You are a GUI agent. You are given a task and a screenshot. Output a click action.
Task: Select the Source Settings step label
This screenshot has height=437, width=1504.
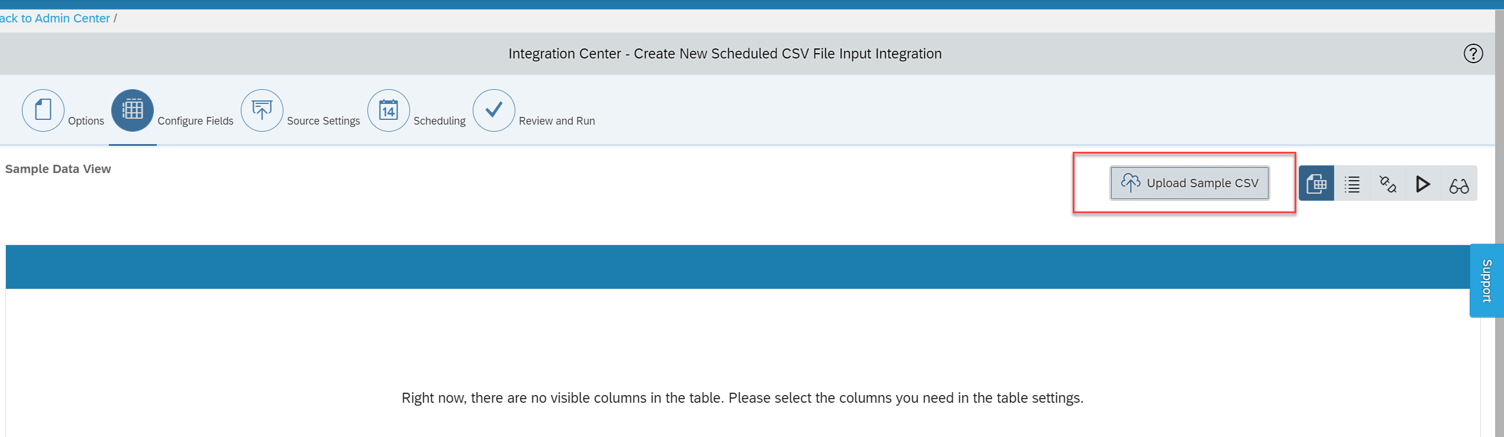324,120
